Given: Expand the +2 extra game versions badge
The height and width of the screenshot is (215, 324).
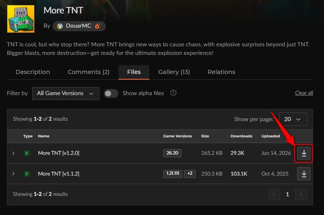Looking at the screenshot, I should tap(190, 174).
